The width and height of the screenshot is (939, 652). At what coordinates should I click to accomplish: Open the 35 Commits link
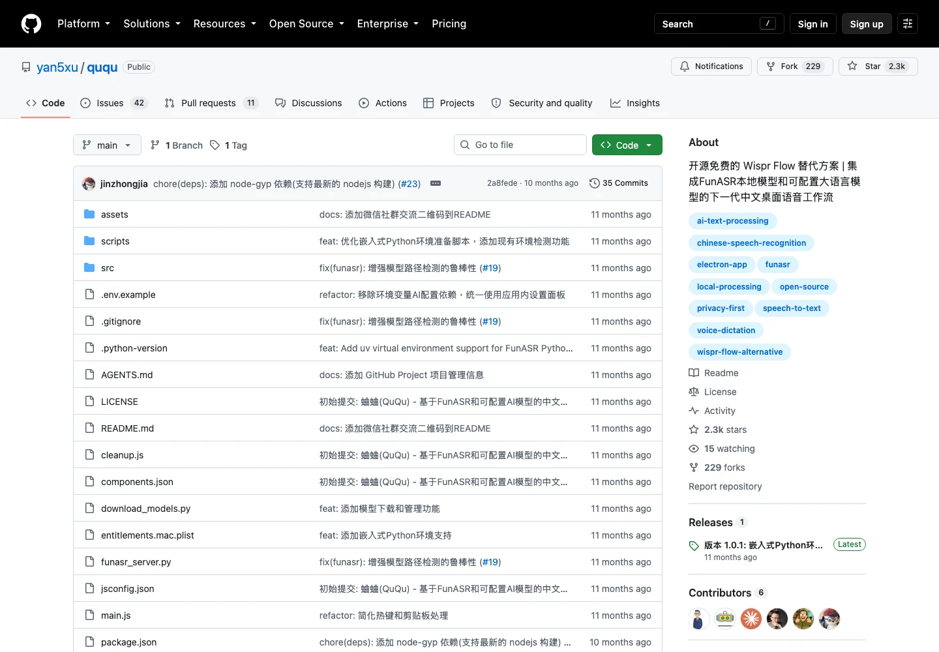(619, 183)
